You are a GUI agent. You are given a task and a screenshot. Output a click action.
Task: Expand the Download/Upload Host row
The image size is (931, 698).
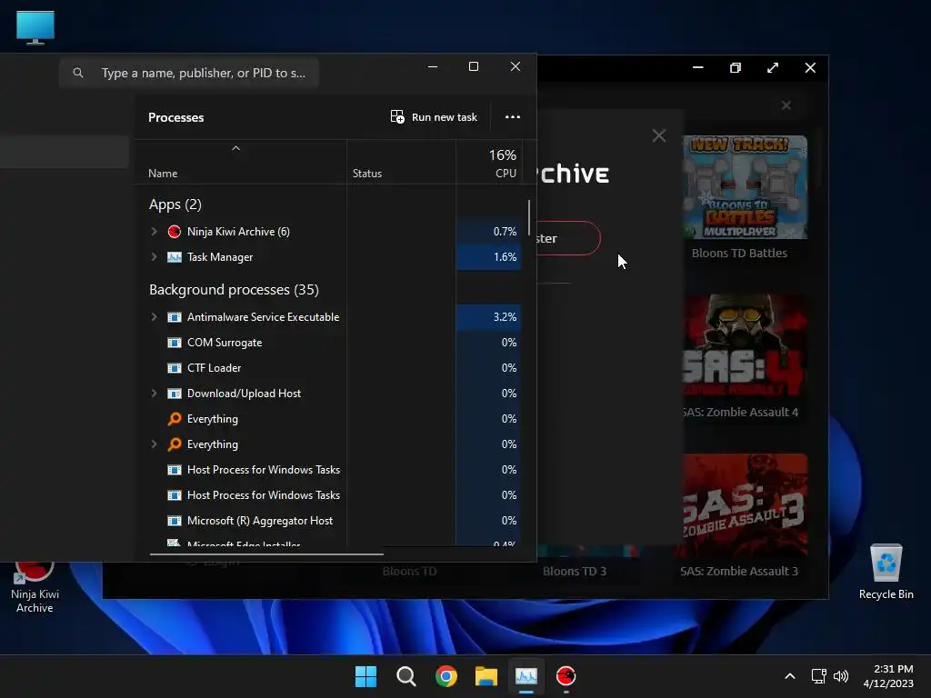154,393
